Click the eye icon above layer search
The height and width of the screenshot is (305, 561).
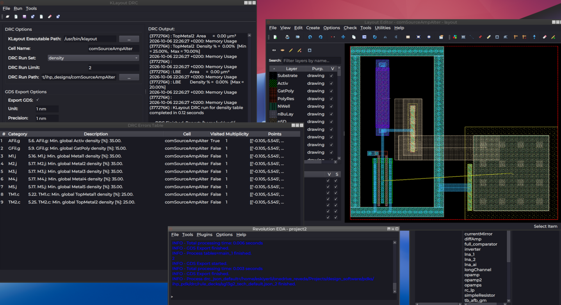(274, 50)
